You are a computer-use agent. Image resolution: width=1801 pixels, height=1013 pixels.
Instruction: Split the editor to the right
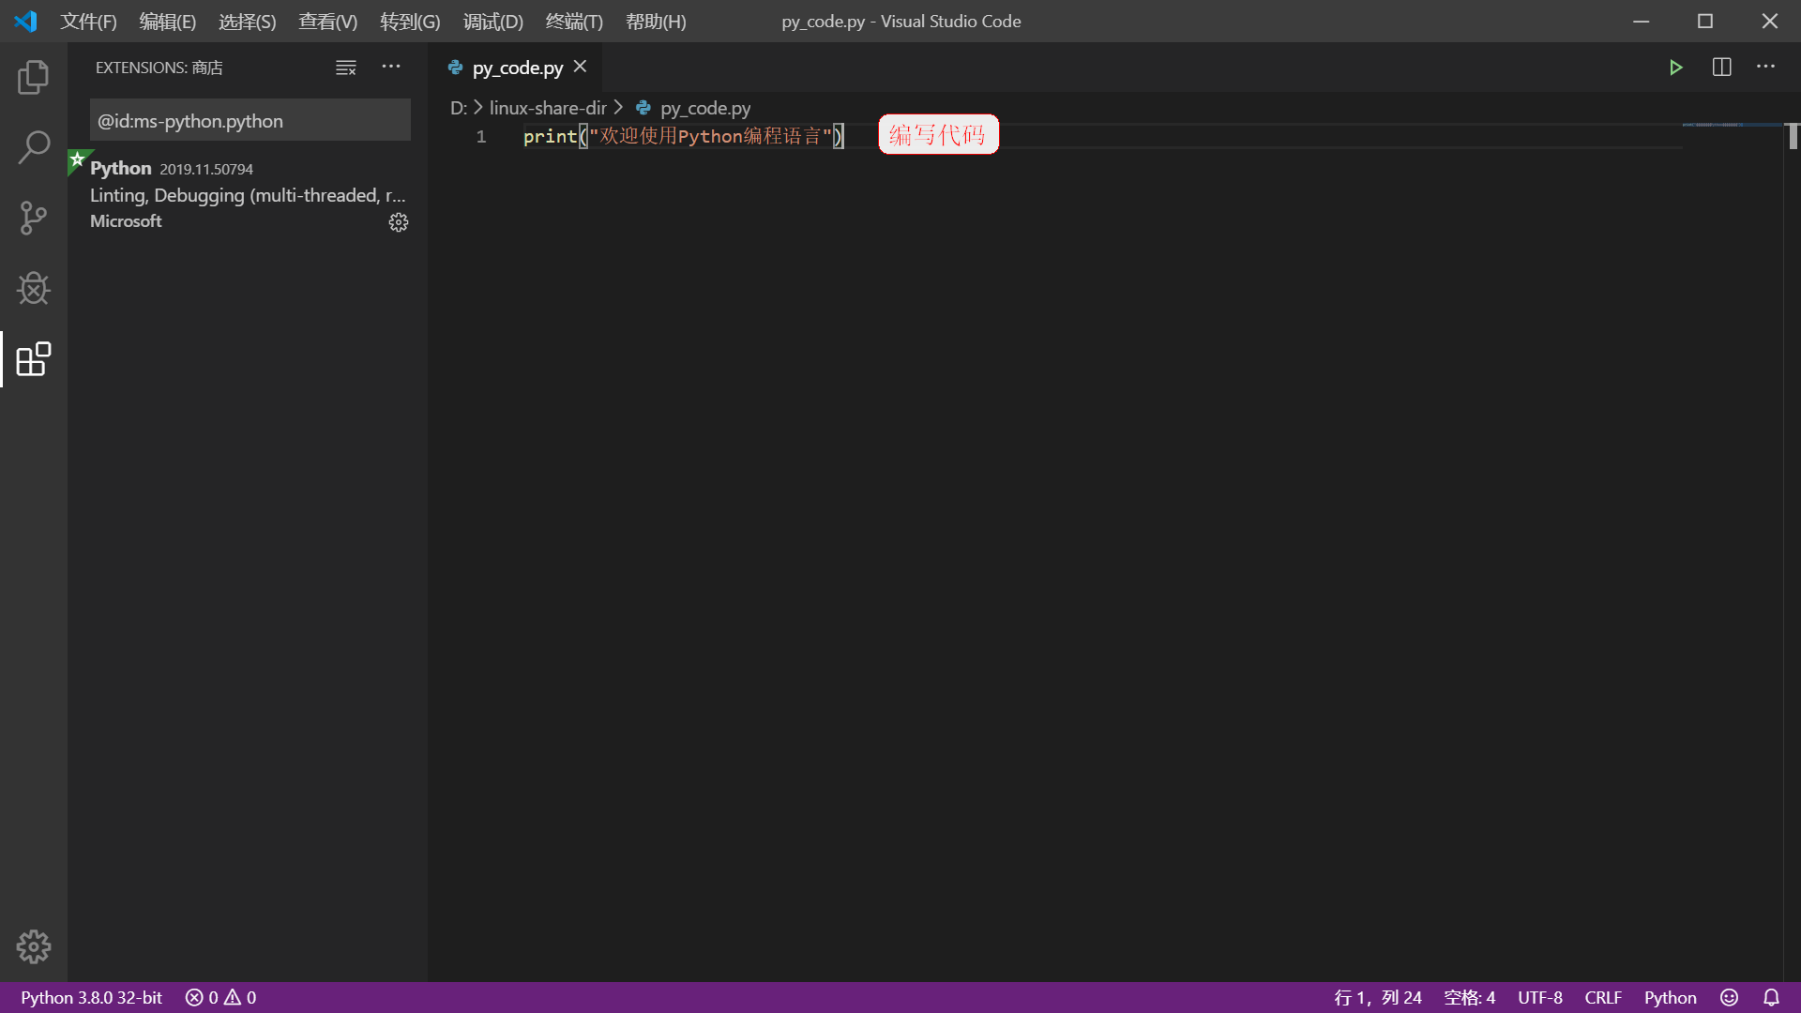[1721, 68]
